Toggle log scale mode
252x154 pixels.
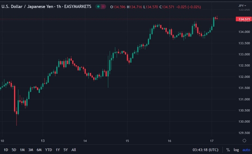click(236, 150)
